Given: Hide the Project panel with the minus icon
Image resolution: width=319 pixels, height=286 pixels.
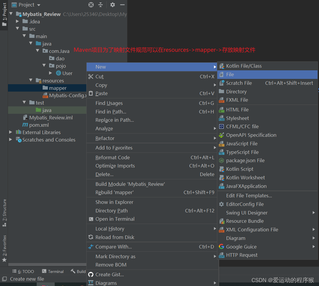Looking at the screenshot, I should (x=122, y=5).
